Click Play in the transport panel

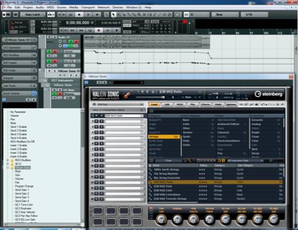pyautogui.click(x=108, y=30)
